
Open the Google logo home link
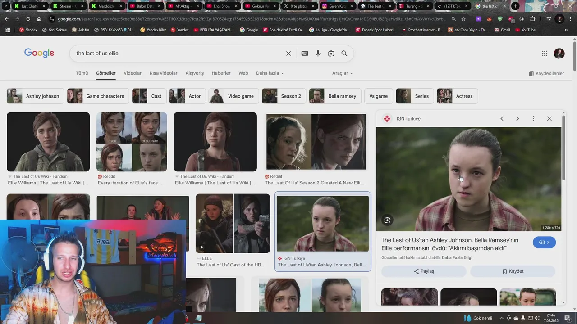point(39,53)
